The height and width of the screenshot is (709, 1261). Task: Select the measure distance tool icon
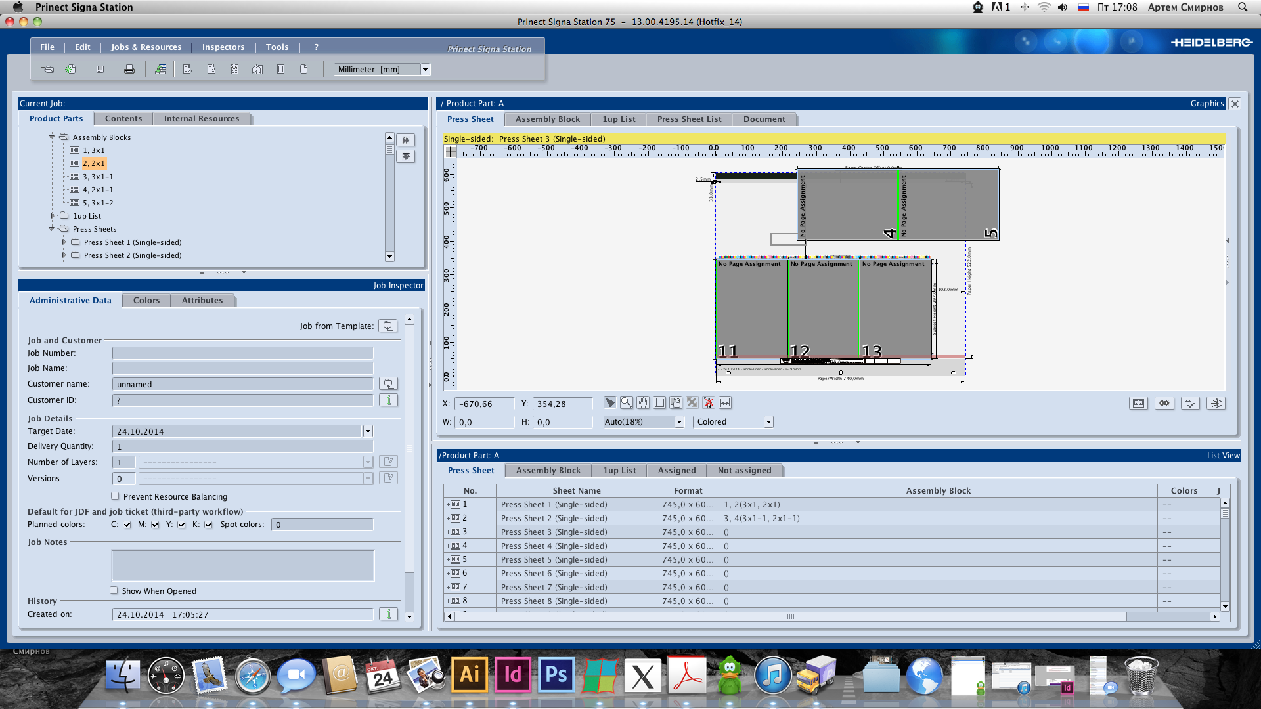click(725, 402)
